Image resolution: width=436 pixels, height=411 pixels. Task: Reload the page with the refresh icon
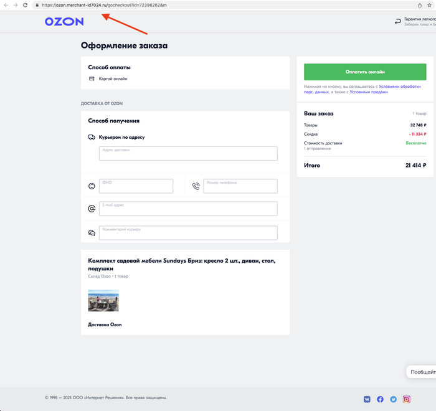click(x=25, y=5)
